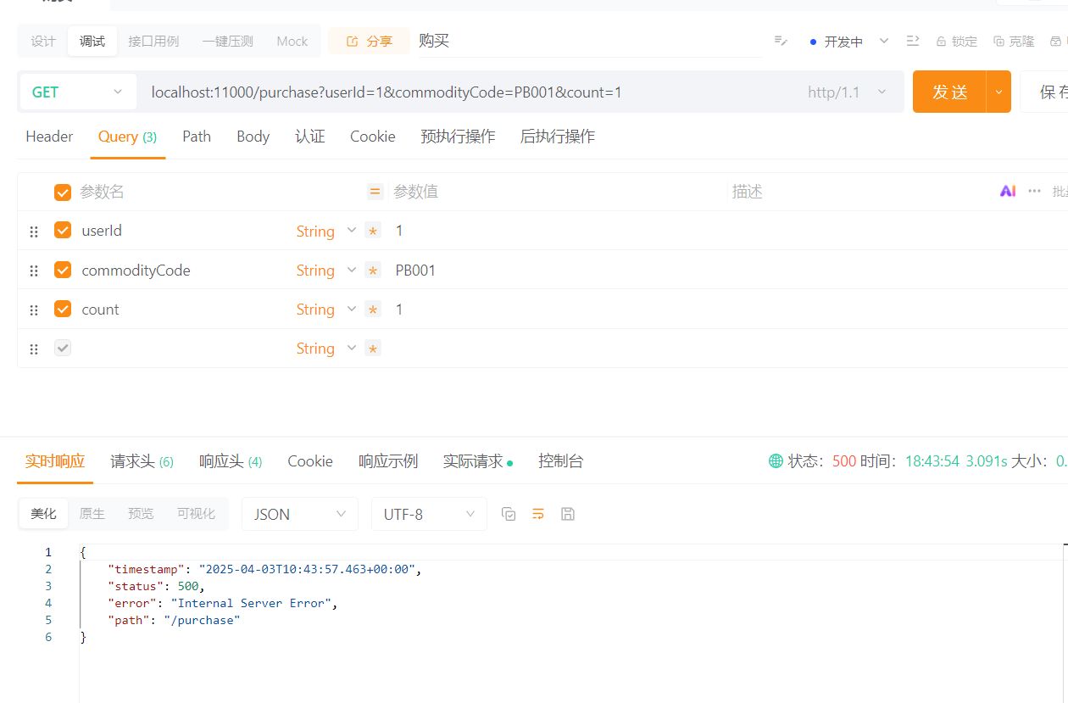Viewport: 1068px width, 703px height.
Task: Click the edit-list icon left of 开发中
Action: tap(781, 42)
